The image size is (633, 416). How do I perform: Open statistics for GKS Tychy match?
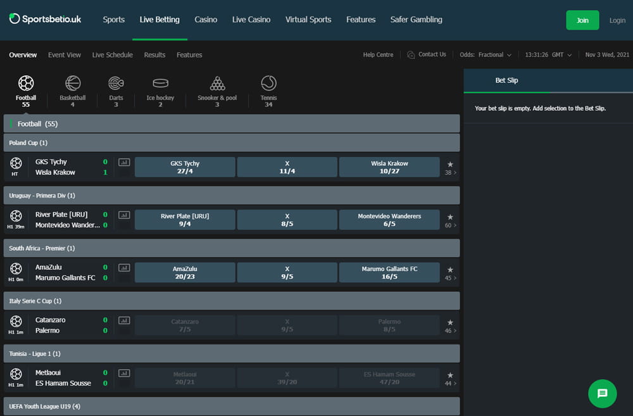coord(124,162)
